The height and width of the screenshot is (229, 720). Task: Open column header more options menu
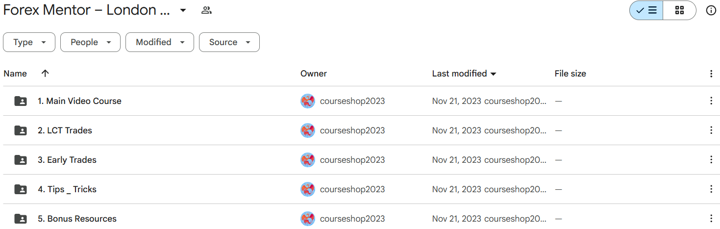point(711,74)
